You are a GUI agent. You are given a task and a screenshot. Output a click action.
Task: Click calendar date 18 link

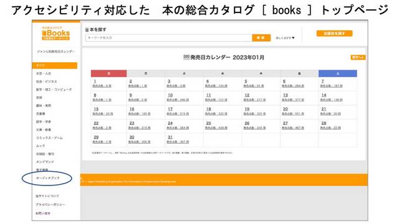click(x=209, y=110)
